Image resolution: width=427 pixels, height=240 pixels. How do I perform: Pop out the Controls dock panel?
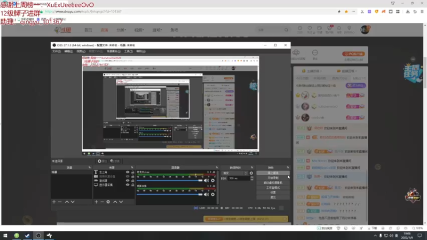pyautogui.click(x=288, y=167)
